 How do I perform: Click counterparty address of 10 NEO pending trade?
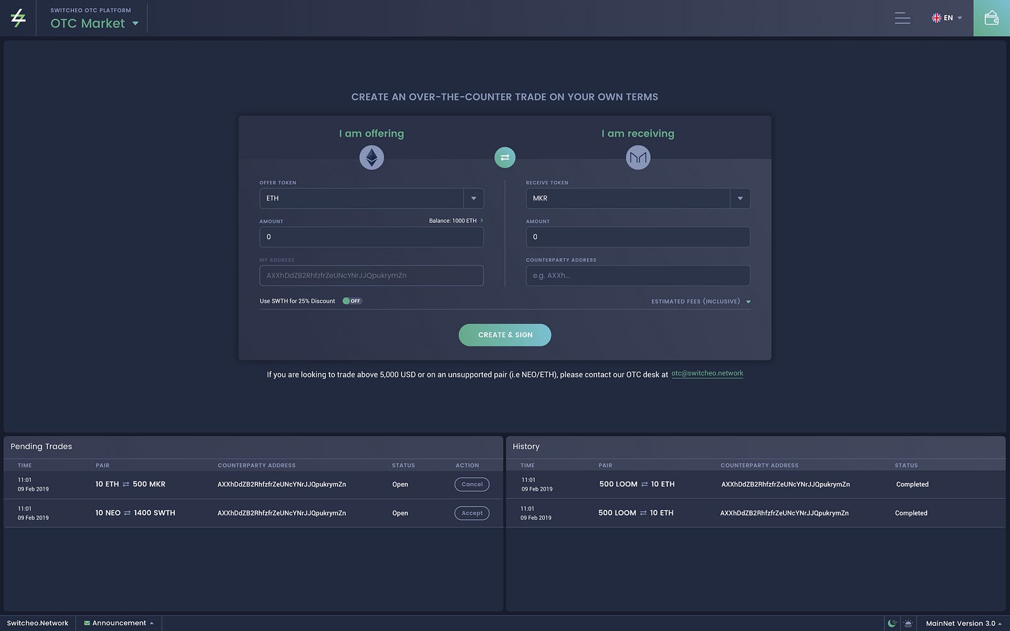point(282,514)
